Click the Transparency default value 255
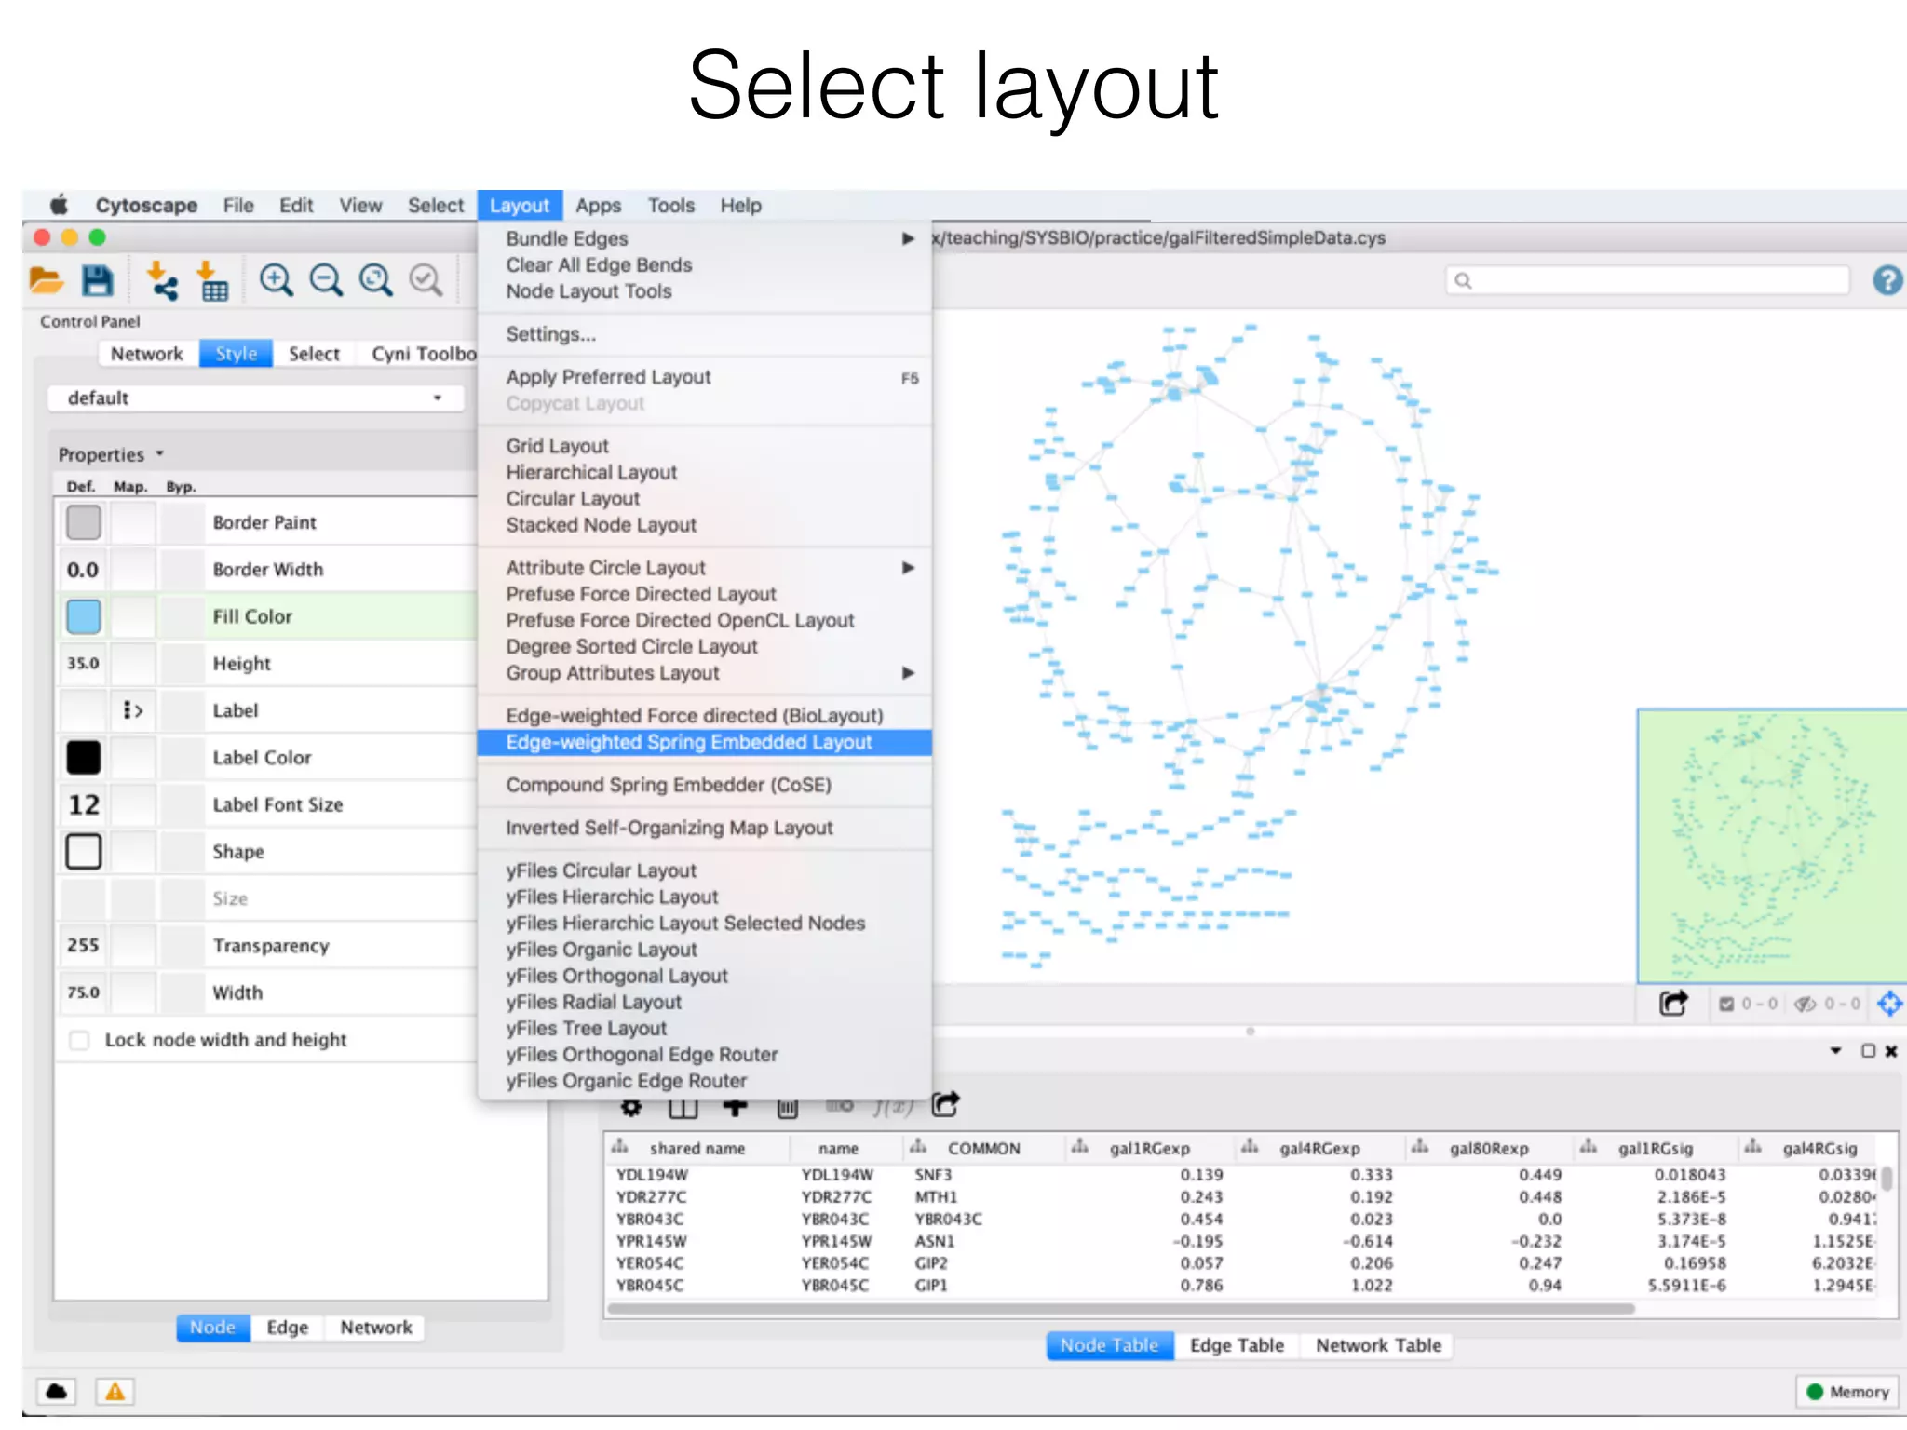1907x1430 pixels. pos(84,945)
